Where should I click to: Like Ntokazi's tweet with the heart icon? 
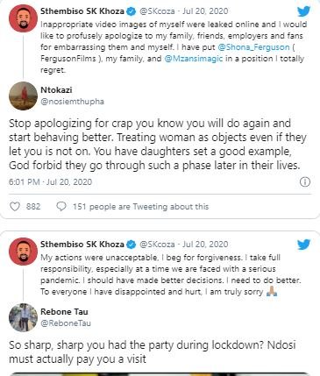(x=15, y=207)
